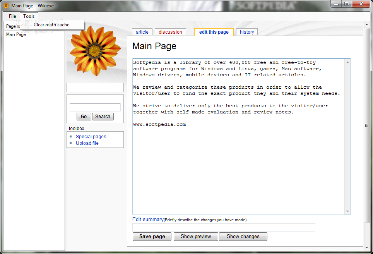Click the sunflower wiki logo
This screenshot has height=254, width=373.
tap(95, 51)
